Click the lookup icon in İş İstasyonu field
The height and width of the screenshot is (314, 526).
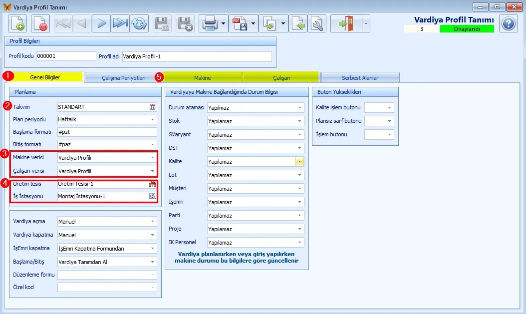[x=153, y=196]
